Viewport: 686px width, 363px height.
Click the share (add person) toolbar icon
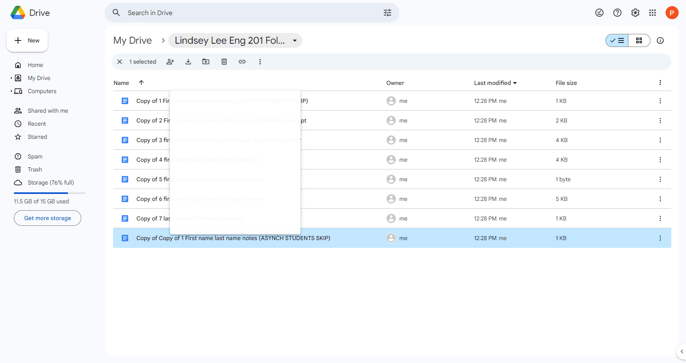(x=170, y=62)
